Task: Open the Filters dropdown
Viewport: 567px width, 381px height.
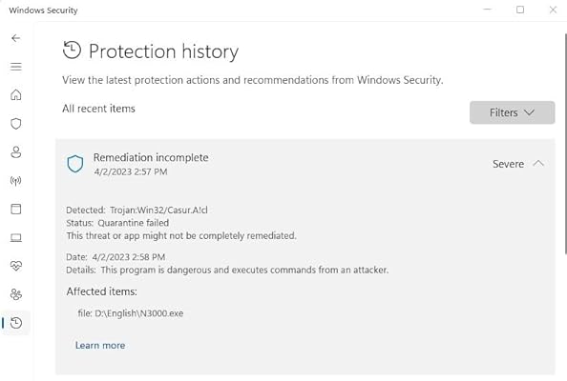Action: 512,112
